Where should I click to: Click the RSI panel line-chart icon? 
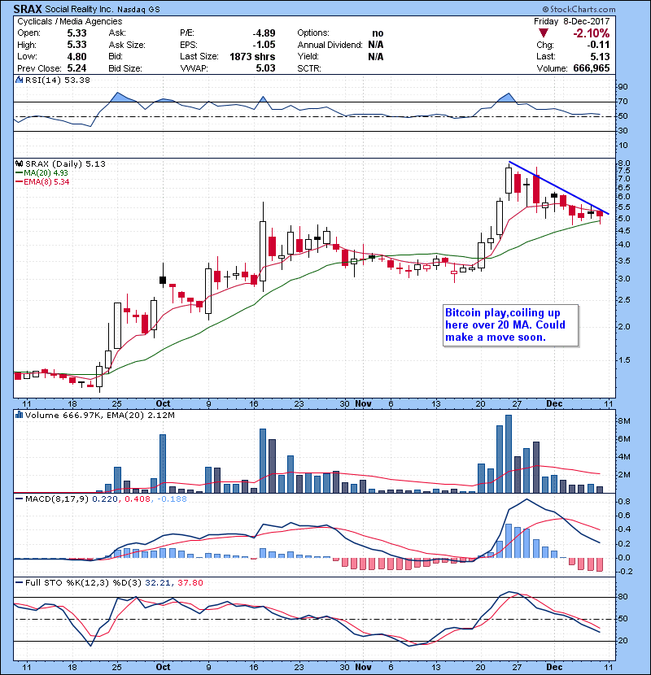tap(19, 80)
